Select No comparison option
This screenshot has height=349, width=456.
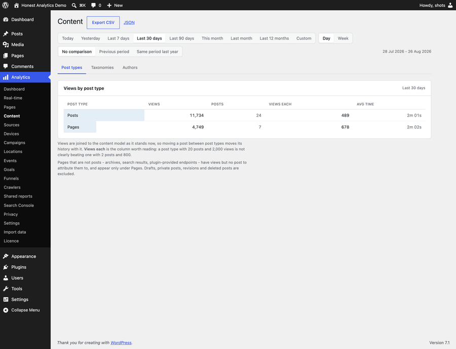(x=77, y=52)
